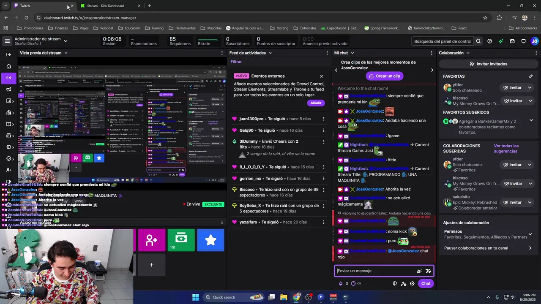Add a new quick action with plus tile
The width and height of the screenshot is (541, 304).
(151, 265)
